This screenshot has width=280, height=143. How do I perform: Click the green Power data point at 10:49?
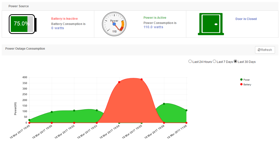[29, 120]
